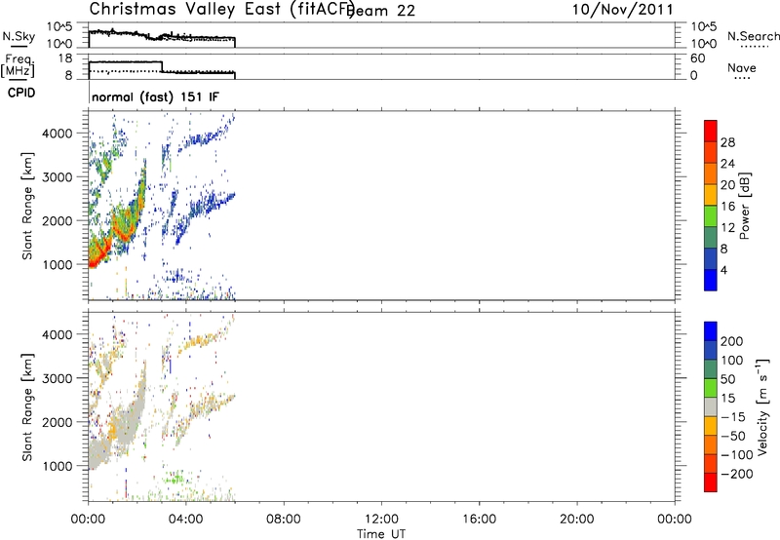Viewport: 780px width, 540px height.
Task: Click the '3000' tick of the velocity panel
Action: pyautogui.click(x=58, y=378)
